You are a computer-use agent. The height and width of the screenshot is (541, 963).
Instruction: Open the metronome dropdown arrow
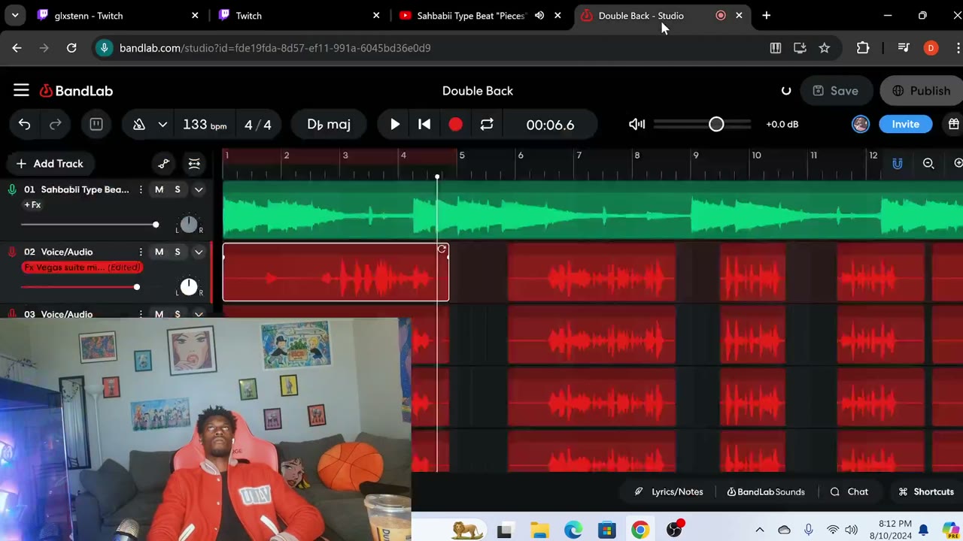tap(163, 125)
